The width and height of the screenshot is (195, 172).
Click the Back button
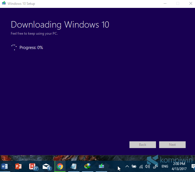(x=142, y=145)
